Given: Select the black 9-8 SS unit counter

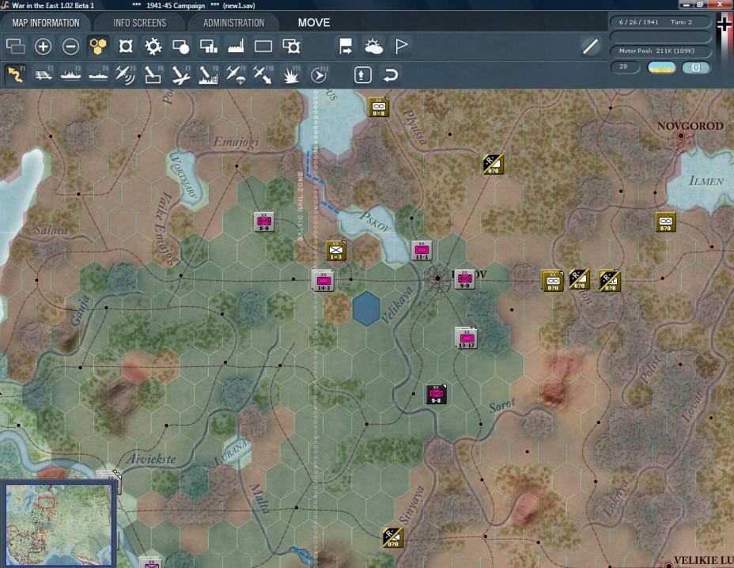Looking at the screenshot, I should click(437, 394).
